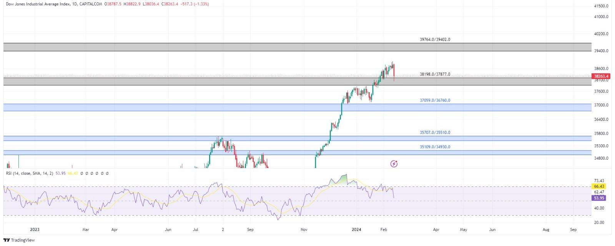Click the Nov label on time axis

(x=304, y=230)
